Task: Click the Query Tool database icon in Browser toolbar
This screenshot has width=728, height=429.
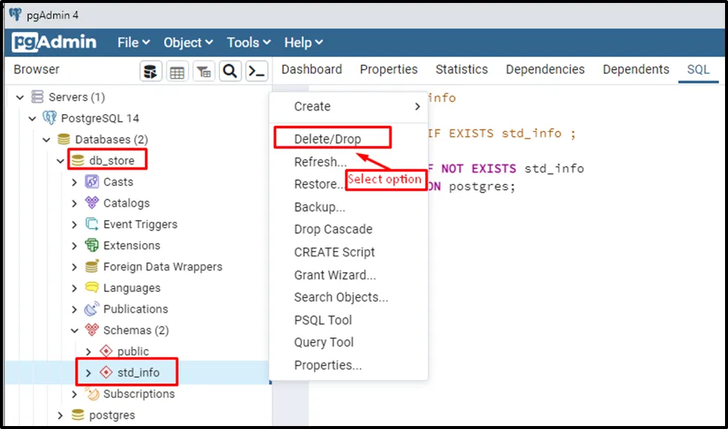Action: [x=151, y=71]
